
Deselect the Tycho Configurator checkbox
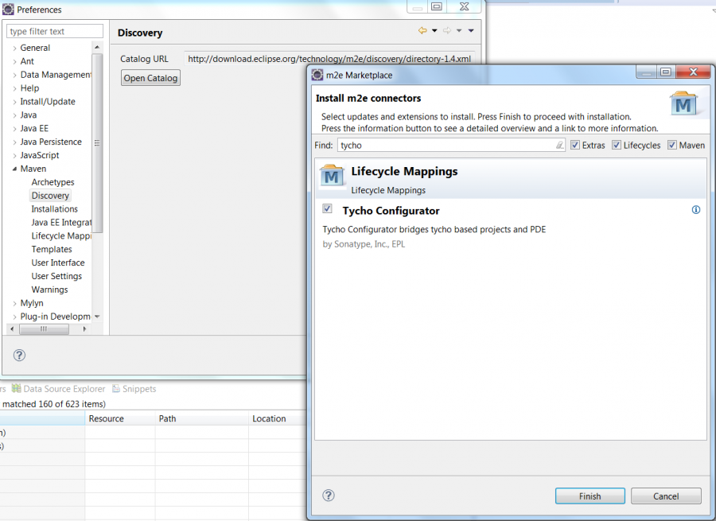coord(327,209)
